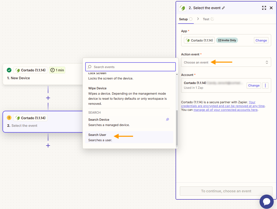The width and height of the screenshot is (277, 209).
Task: Add a step after step 2
Action: click(48, 145)
